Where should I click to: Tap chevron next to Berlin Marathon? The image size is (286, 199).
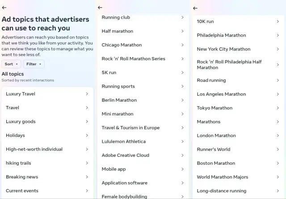pyautogui.click(x=182, y=100)
